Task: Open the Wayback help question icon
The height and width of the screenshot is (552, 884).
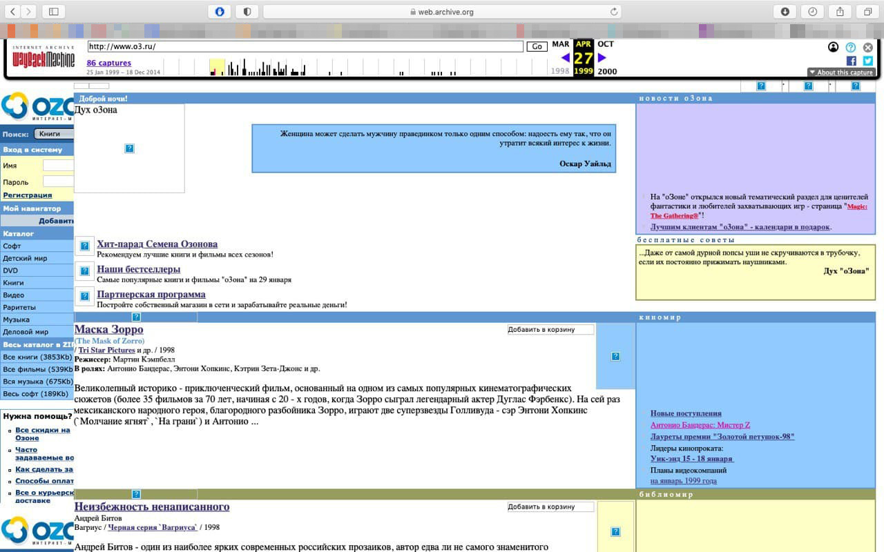Action: pyautogui.click(x=851, y=47)
